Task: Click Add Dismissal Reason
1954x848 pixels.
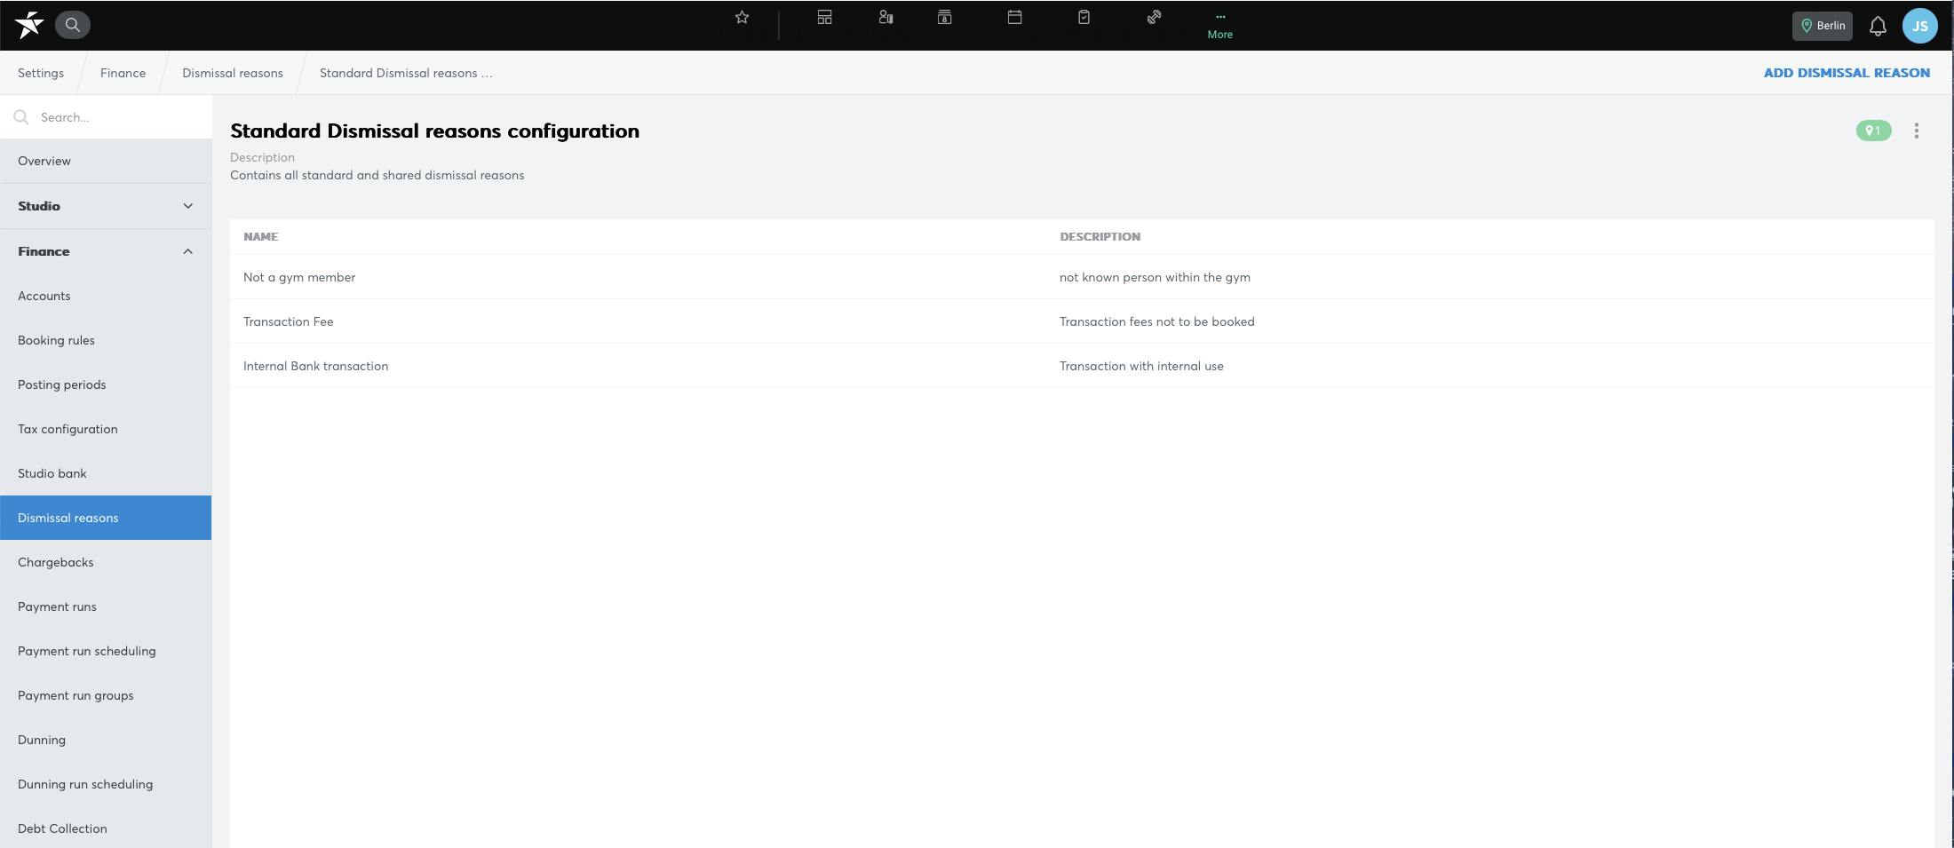Action: pyautogui.click(x=1847, y=73)
